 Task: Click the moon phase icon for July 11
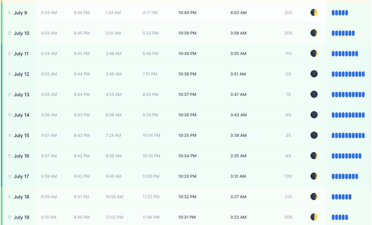pyautogui.click(x=314, y=54)
